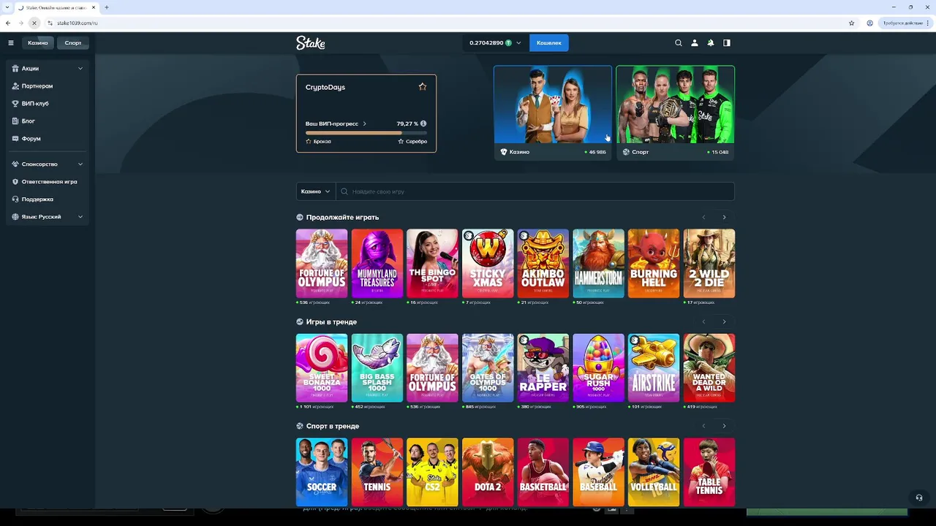The width and height of the screenshot is (936, 526).
Task: Open the search magnifier icon in header
Action: pyautogui.click(x=678, y=43)
